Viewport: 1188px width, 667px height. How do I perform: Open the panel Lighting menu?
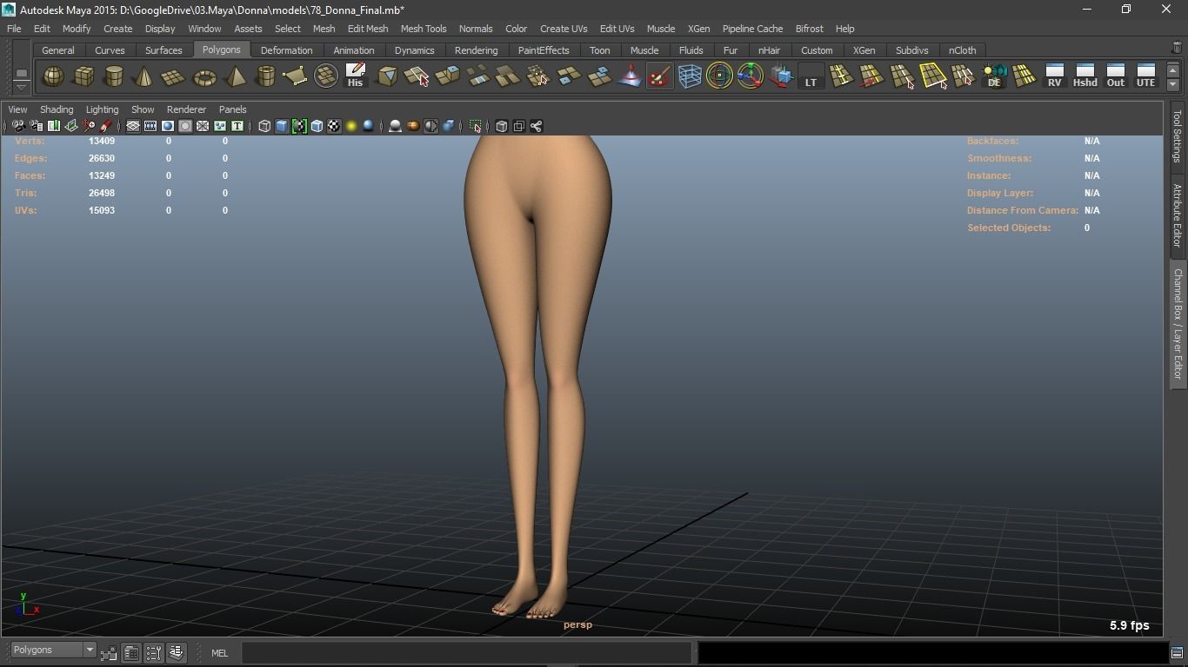click(x=102, y=109)
